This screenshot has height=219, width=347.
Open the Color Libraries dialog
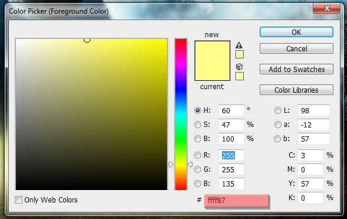click(296, 90)
